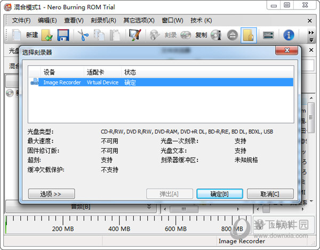Click the blue information icon
The image size is (320, 250).
click(289, 35)
